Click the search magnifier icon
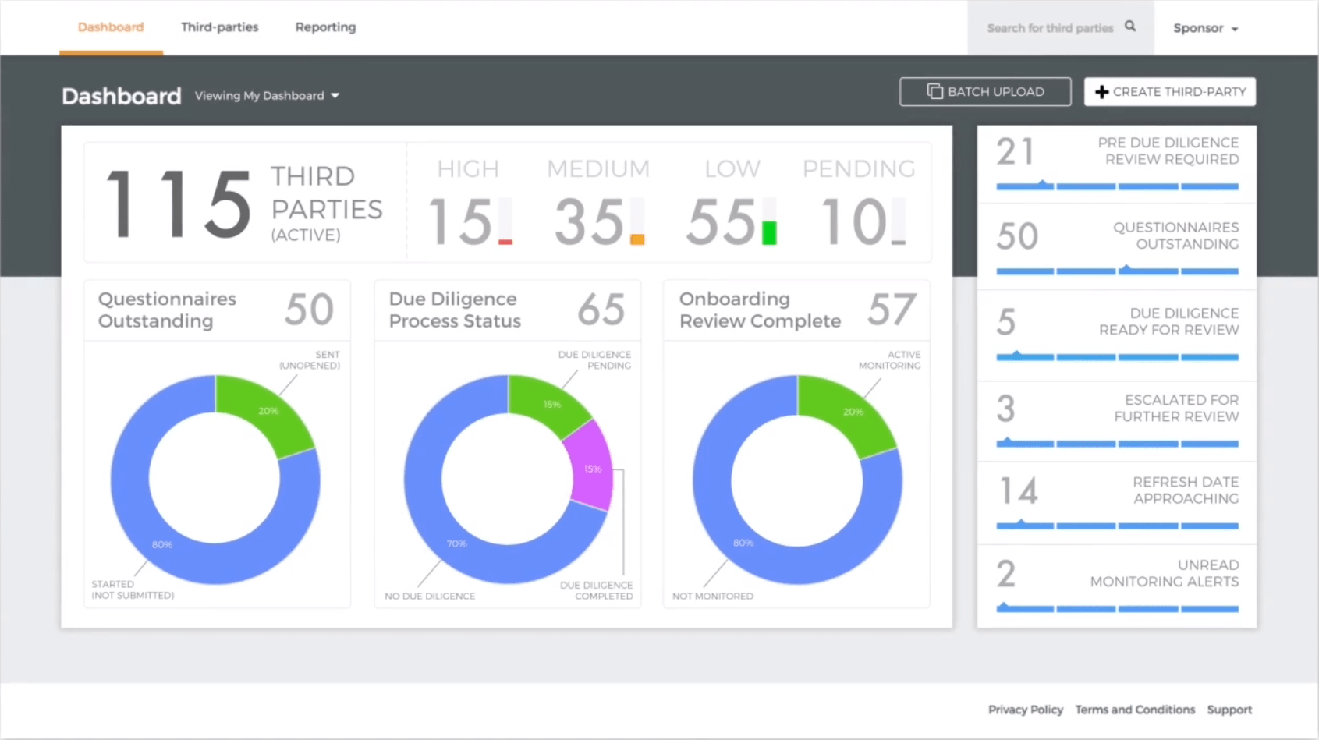1319x740 pixels. [1129, 26]
